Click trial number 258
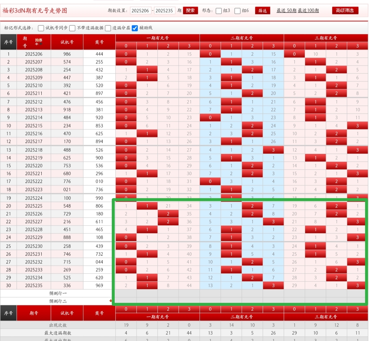This screenshot has width=369, height=341. [67, 246]
